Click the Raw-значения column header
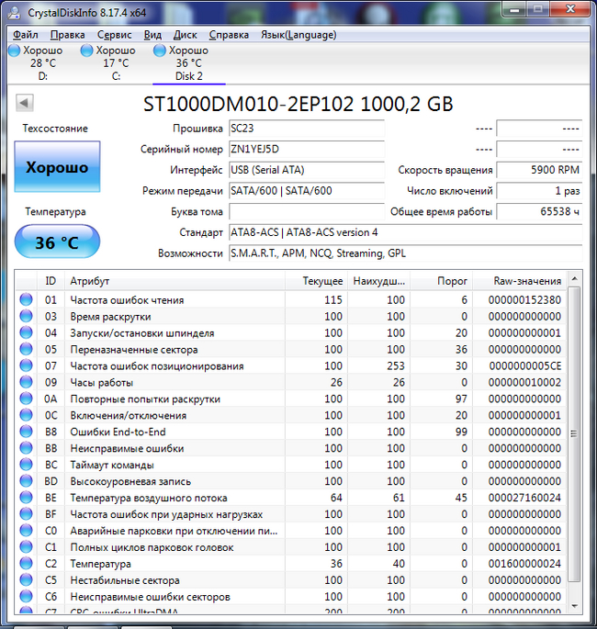The width and height of the screenshot is (597, 629). (x=526, y=281)
